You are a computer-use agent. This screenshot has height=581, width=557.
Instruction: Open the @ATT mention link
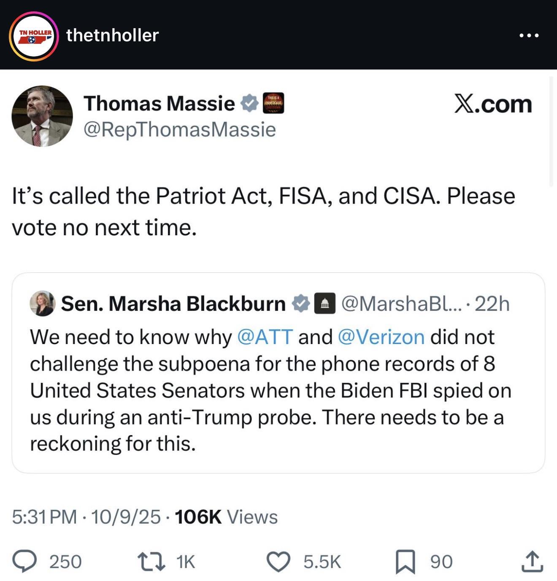pyautogui.click(x=265, y=337)
